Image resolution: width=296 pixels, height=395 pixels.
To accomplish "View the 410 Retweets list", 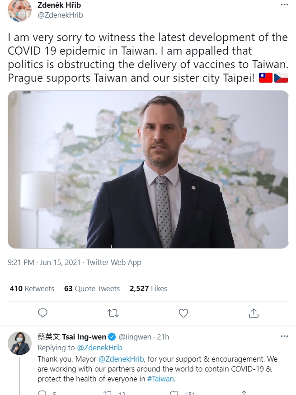I will pos(32,288).
